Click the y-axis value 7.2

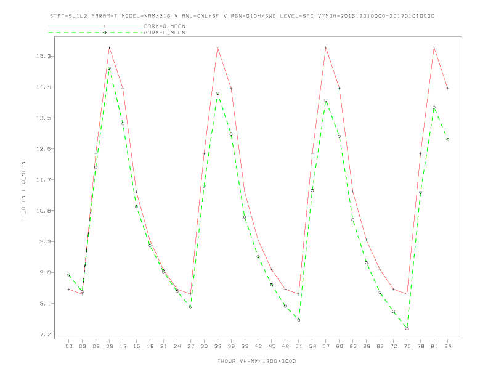tap(46, 334)
